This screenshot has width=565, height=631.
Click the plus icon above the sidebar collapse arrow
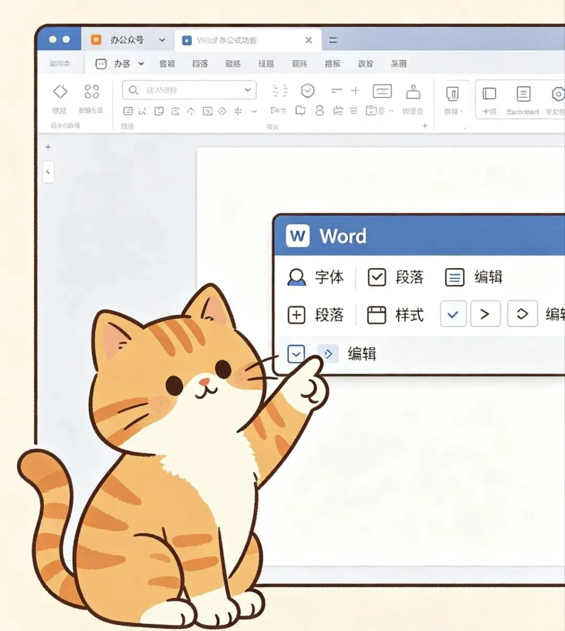pos(48,147)
